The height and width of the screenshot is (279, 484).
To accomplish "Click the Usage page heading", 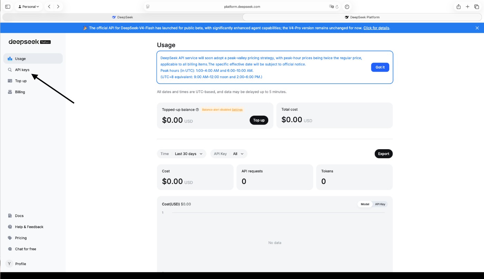I will click(166, 45).
